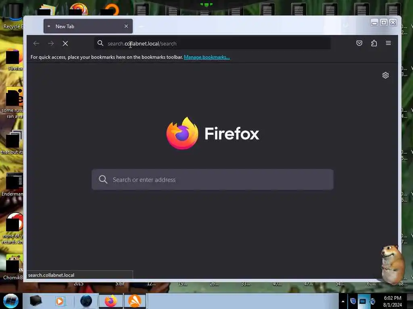Click the Firefox taskbar button

coord(111,301)
